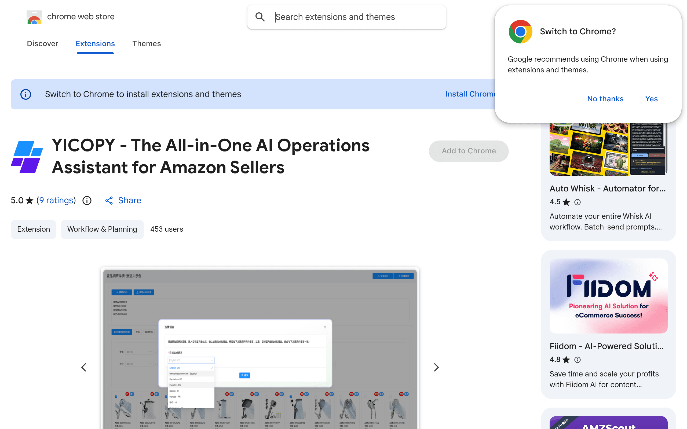The image size is (687, 429).
Task: Click the Extension chip
Action: [34, 229]
